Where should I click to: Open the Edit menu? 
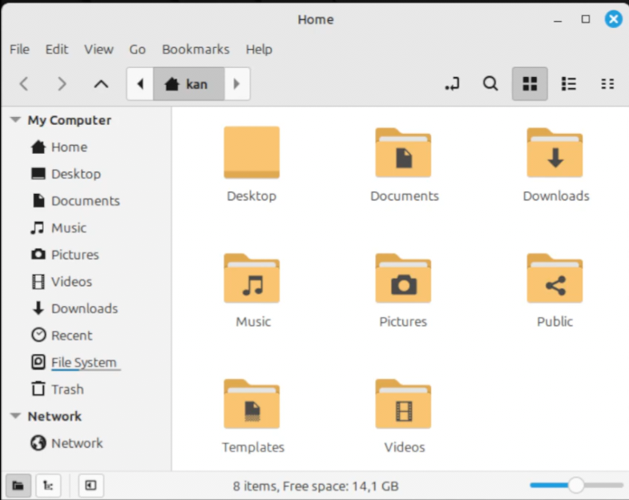pos(57,50)
